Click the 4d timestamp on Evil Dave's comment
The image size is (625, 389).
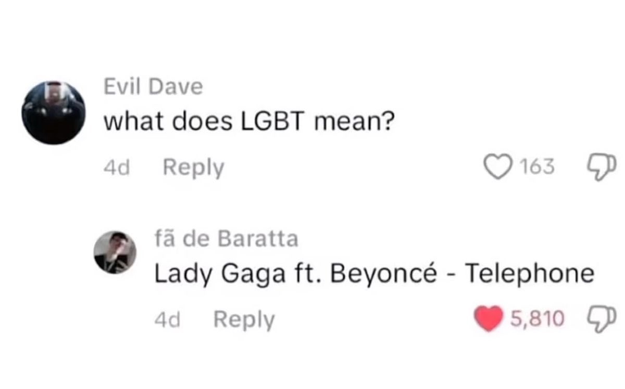(117, 168)
